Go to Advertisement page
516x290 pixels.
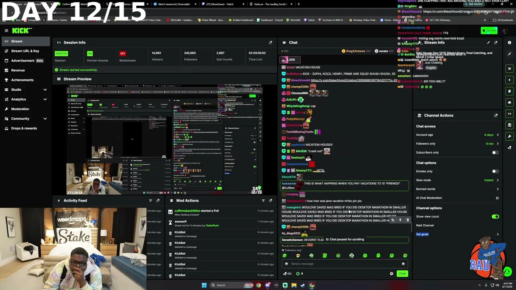pyautogui.click(x=26, y=60)
